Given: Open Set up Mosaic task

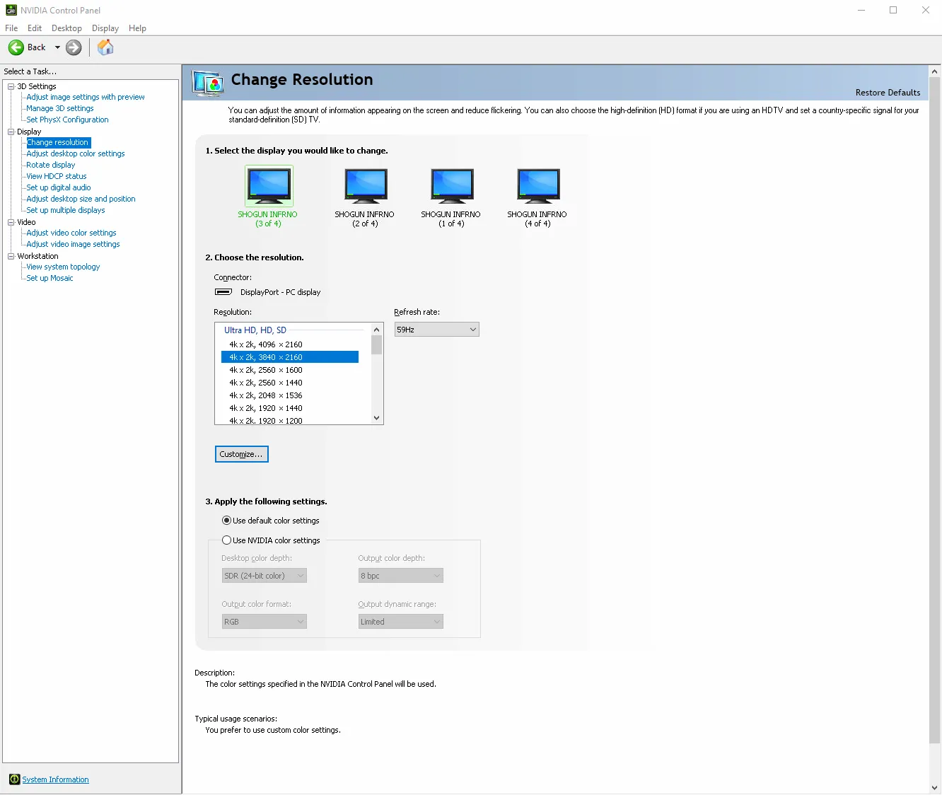Looking at the screenshot, I should coord(50,278).
